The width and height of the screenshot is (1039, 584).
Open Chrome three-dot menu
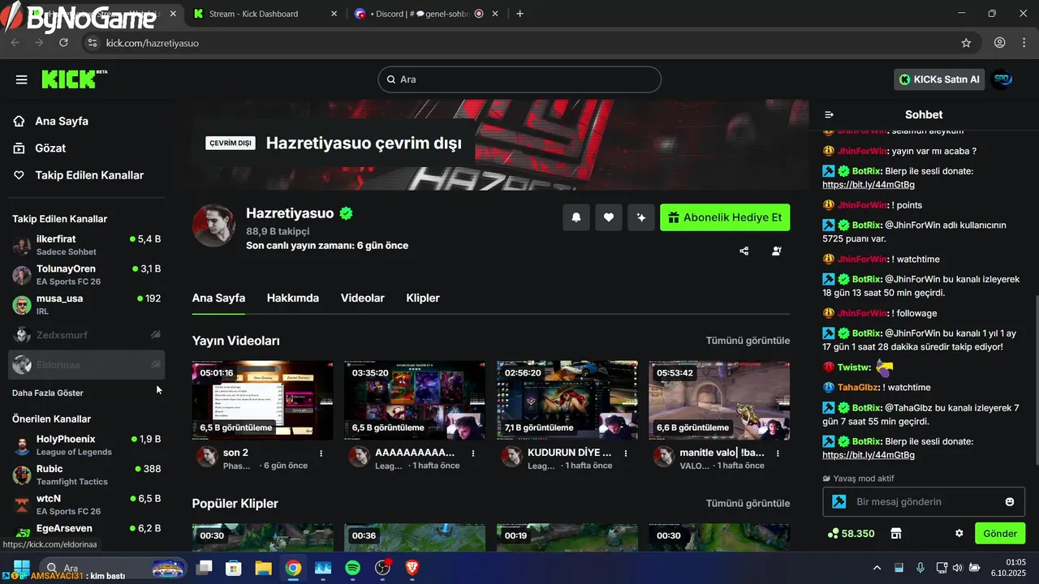coord(1024,43)
